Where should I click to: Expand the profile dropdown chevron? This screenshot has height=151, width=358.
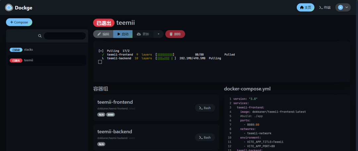click(347, 8)
